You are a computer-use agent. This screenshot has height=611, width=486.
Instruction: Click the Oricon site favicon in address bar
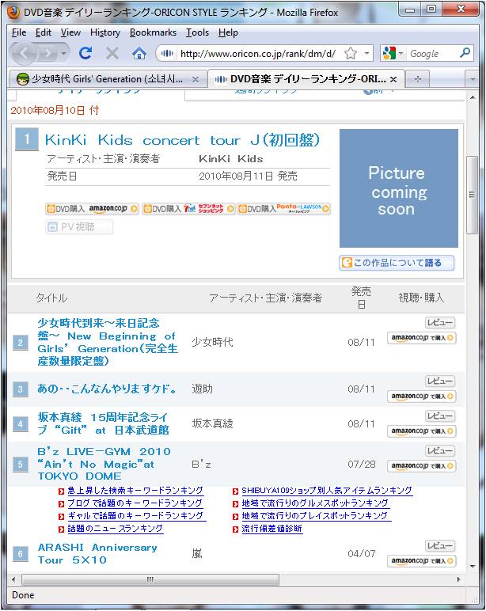pyautogui.click(x=167, y=53)
